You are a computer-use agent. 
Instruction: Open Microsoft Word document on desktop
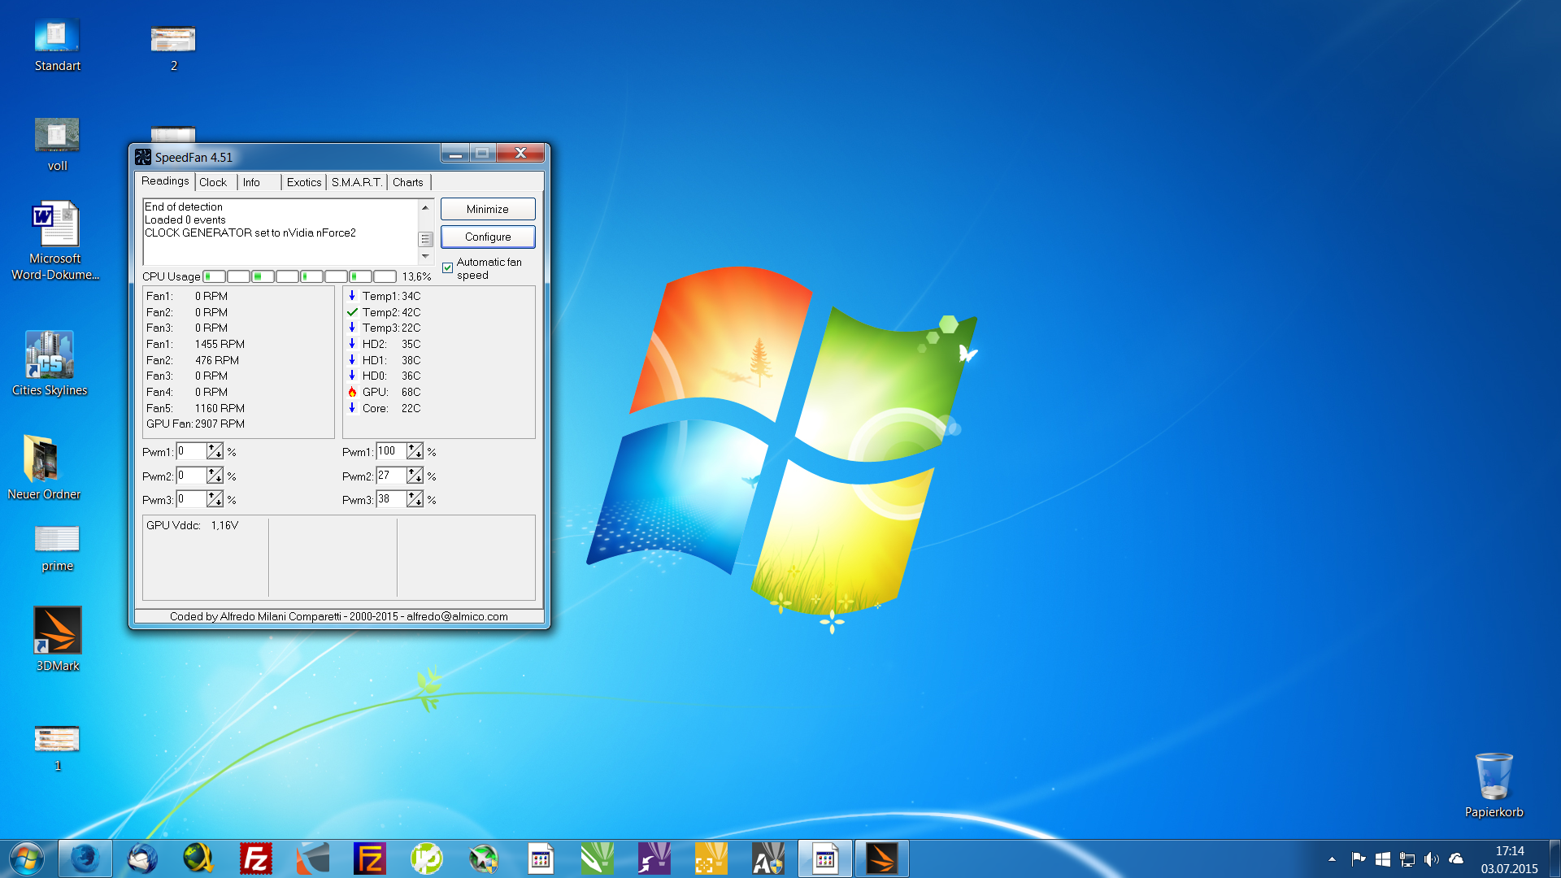point(55,225)
